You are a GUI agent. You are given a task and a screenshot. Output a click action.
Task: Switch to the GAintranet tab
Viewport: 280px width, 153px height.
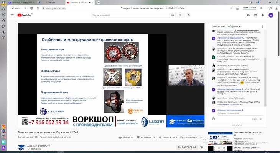tap(51, 3)
